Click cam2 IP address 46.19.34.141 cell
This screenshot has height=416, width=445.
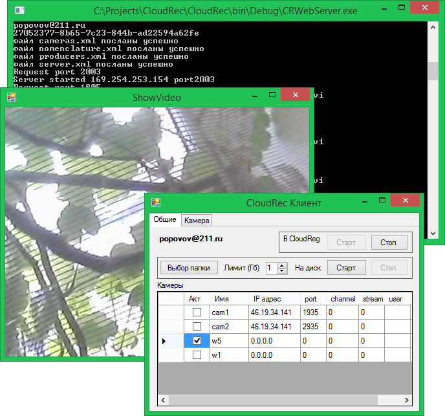[x=274, y=327]
